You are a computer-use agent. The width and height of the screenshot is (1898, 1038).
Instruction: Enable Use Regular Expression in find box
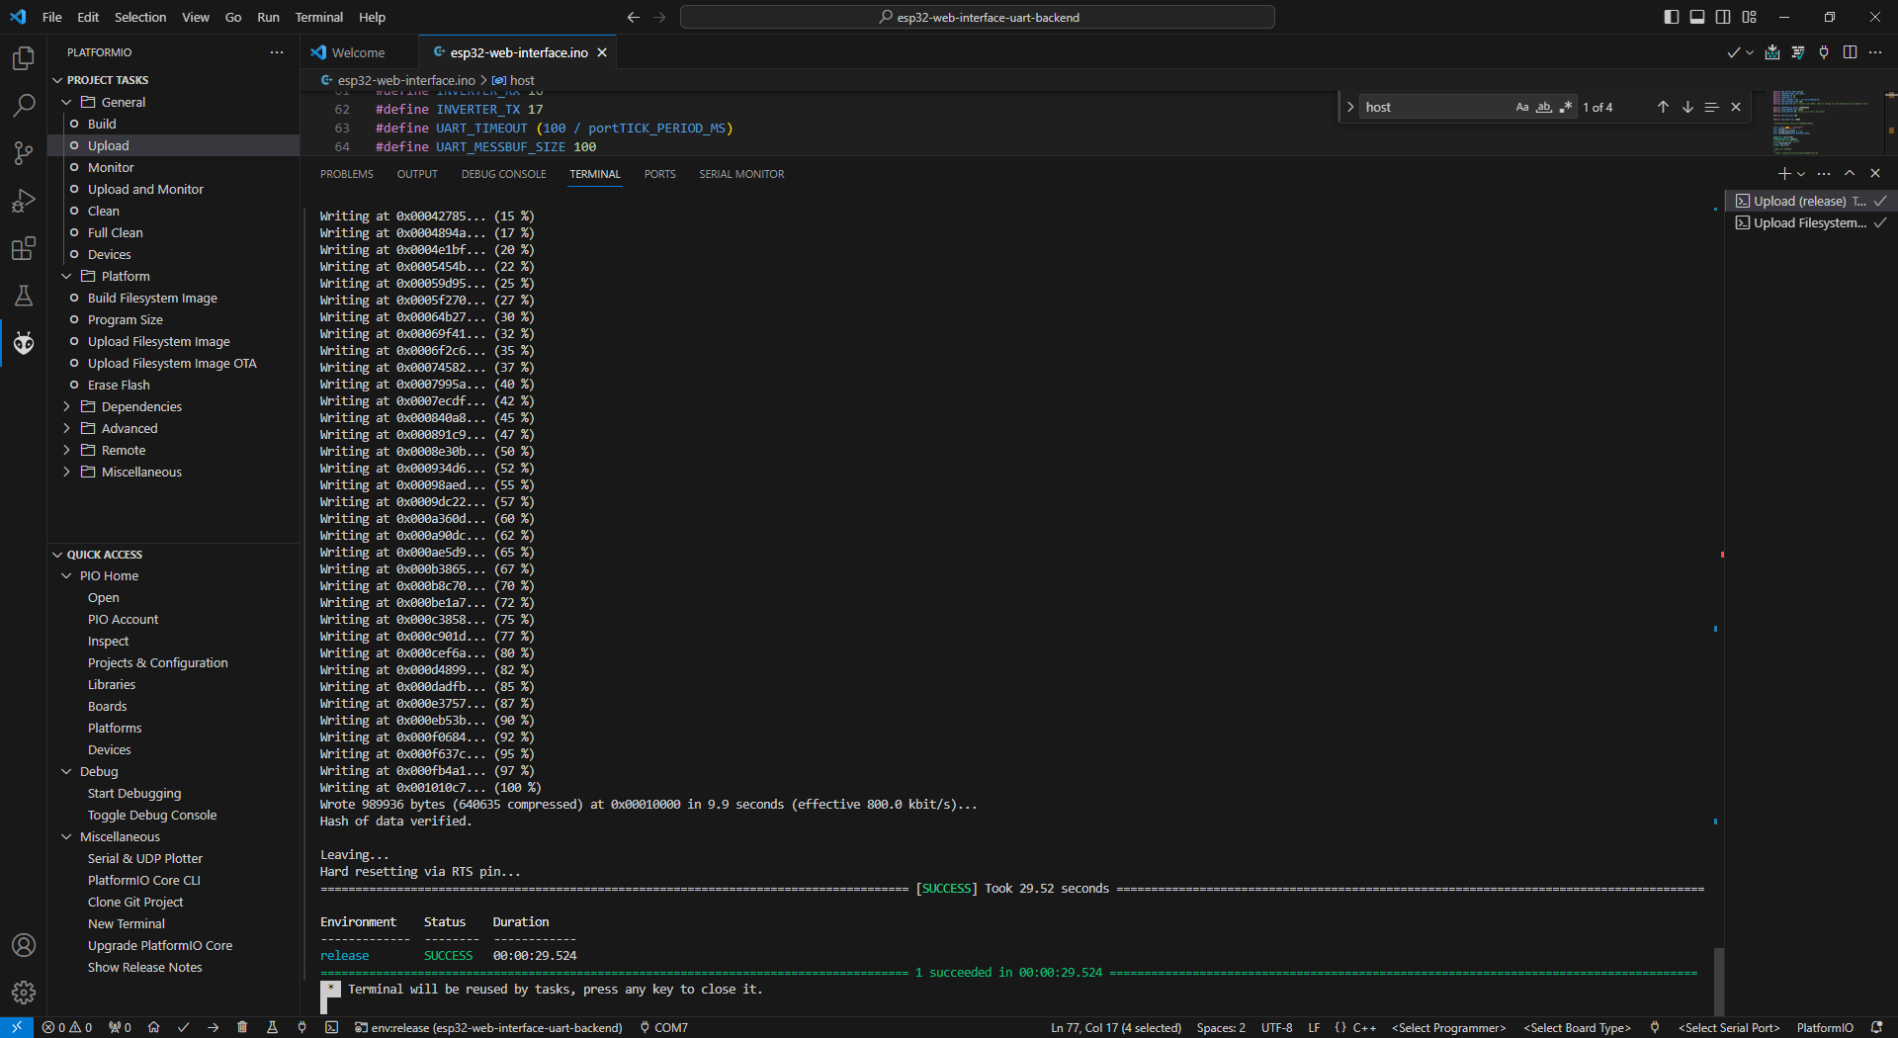point(1565,107)
